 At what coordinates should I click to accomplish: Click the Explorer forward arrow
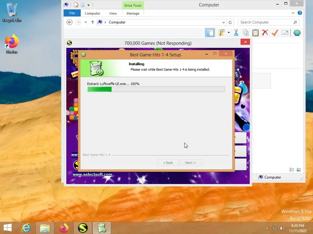click(x=78, y=22)
